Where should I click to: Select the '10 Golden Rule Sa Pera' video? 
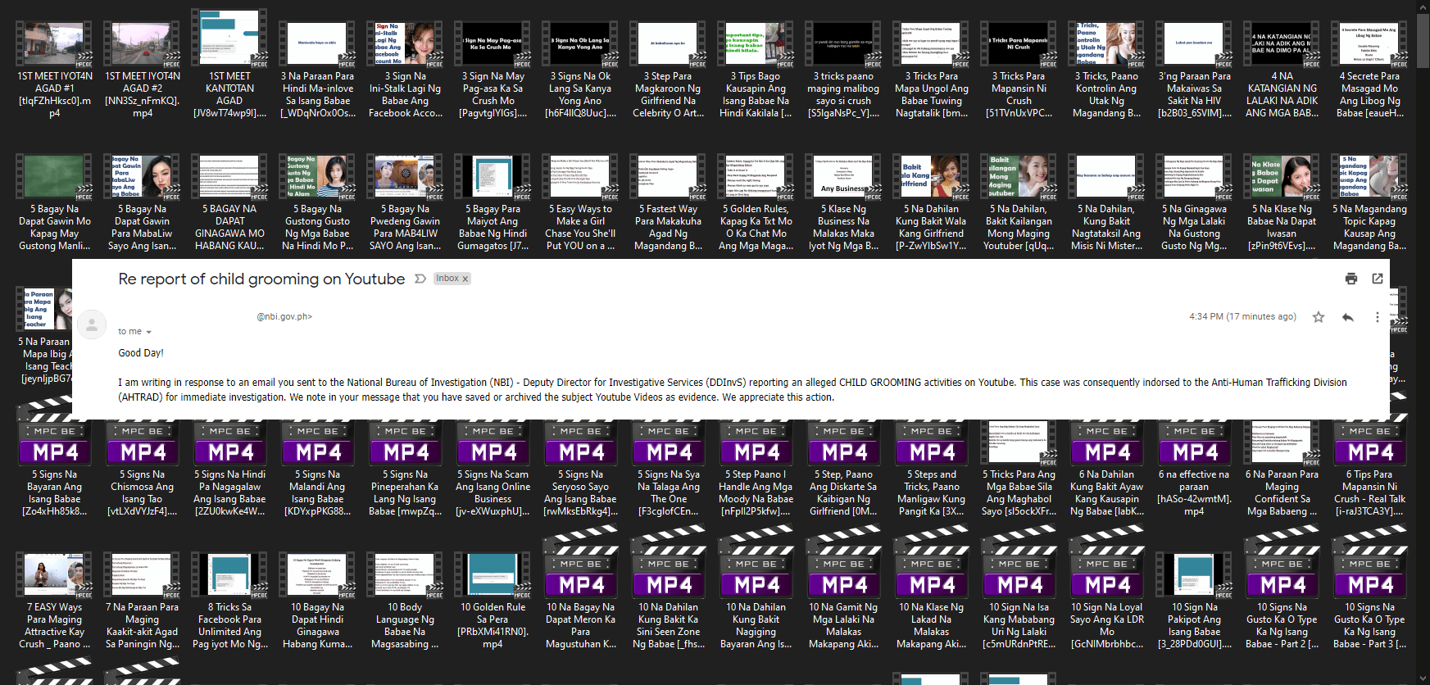click(493, 574)
